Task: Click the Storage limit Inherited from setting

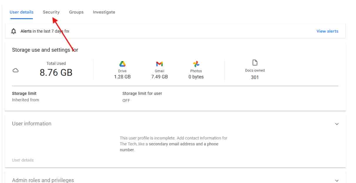Action: [26, 100]
